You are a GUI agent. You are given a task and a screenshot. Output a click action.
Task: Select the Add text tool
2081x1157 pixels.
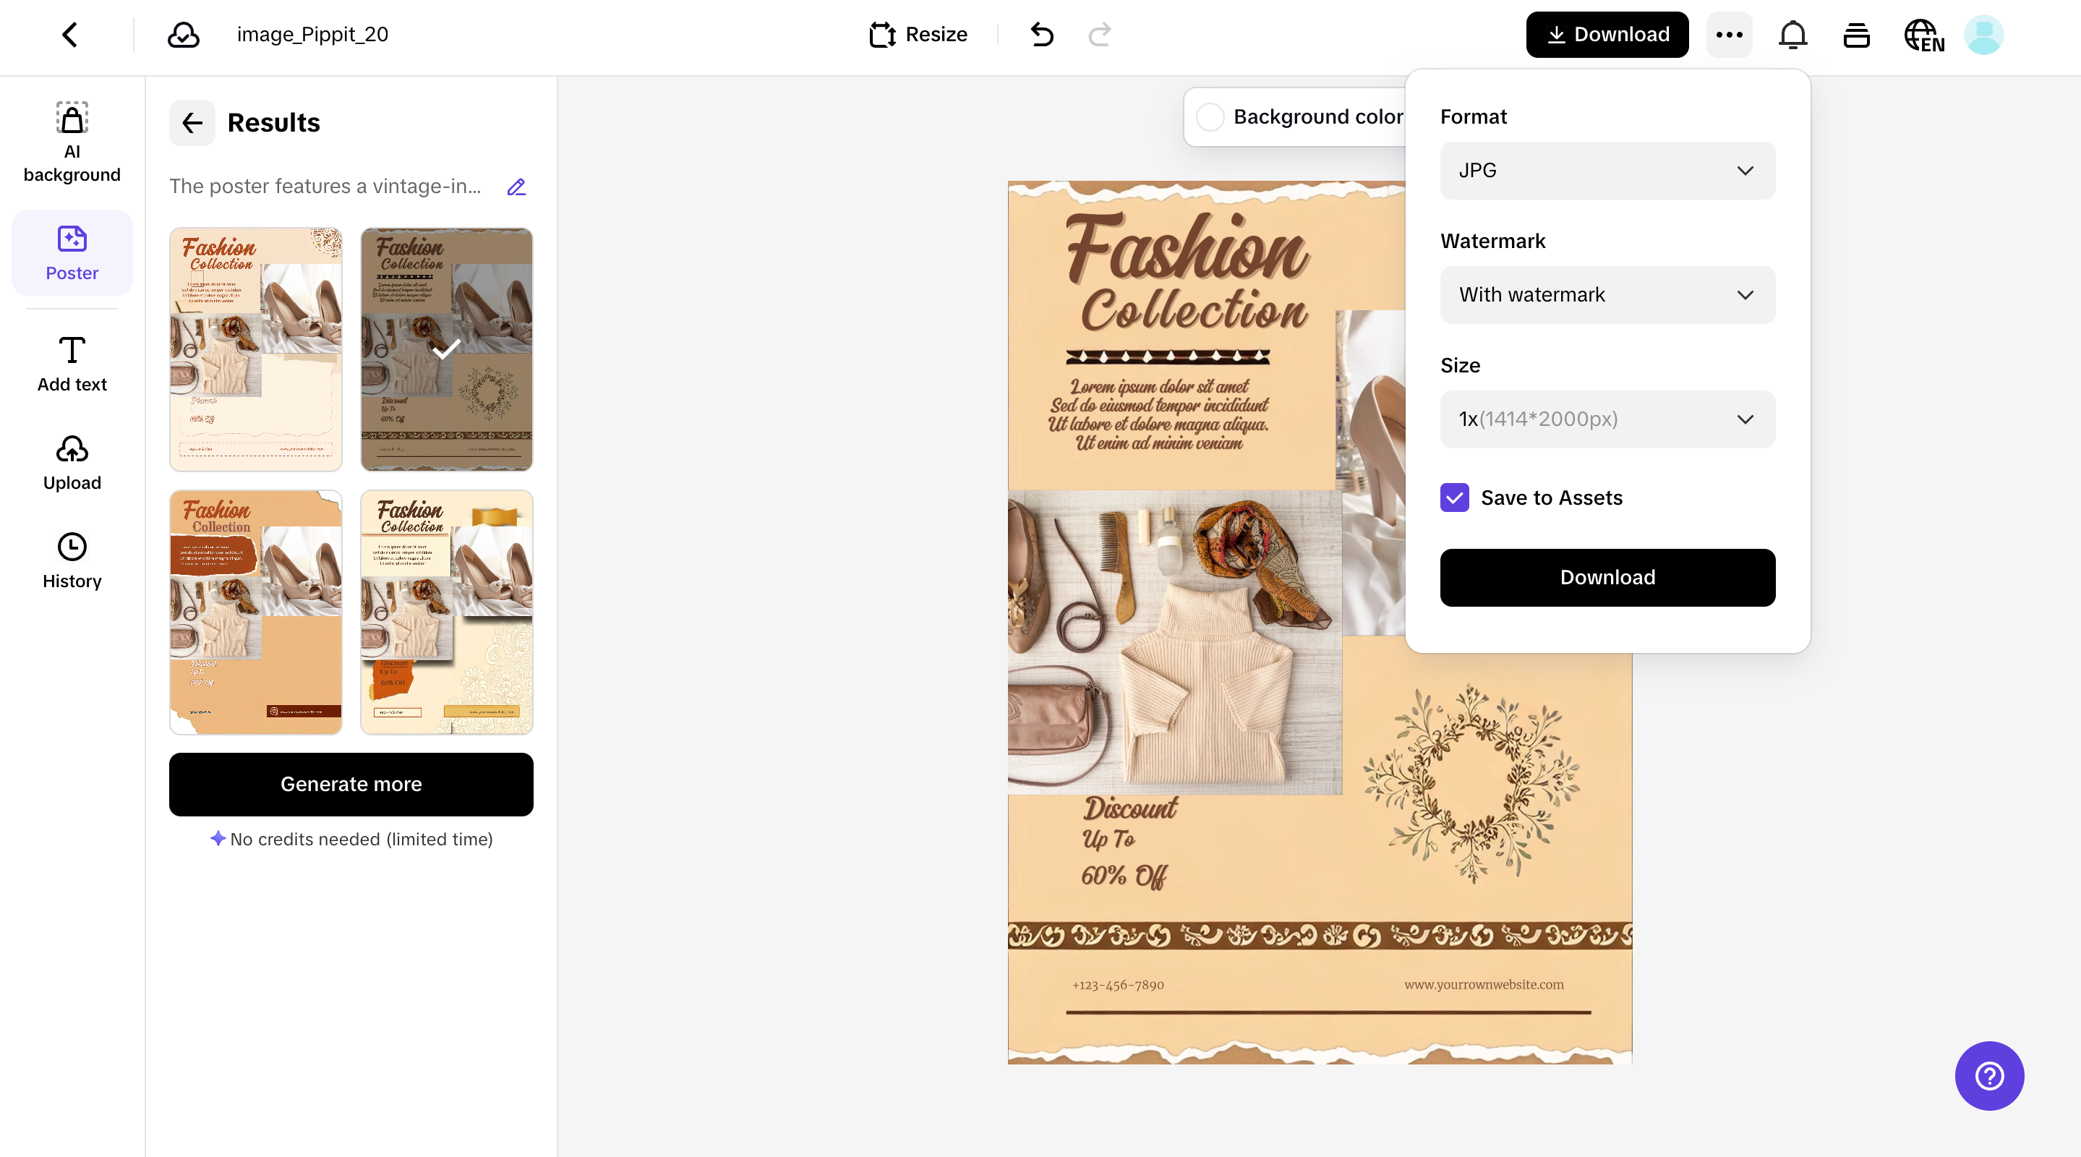click(x=72, y=364)
